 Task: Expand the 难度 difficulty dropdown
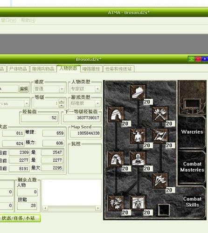[x=62, y=89]
